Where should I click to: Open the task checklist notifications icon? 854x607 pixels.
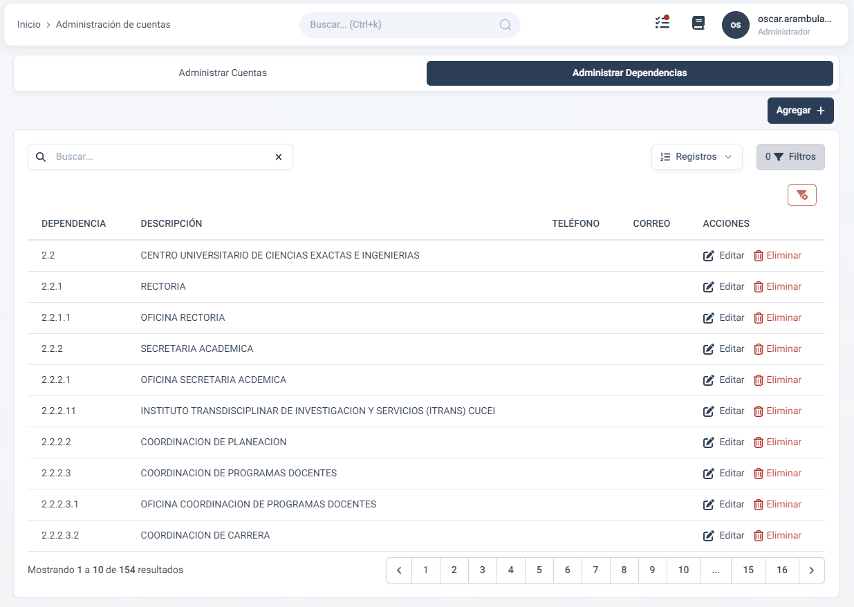[662, 23]
